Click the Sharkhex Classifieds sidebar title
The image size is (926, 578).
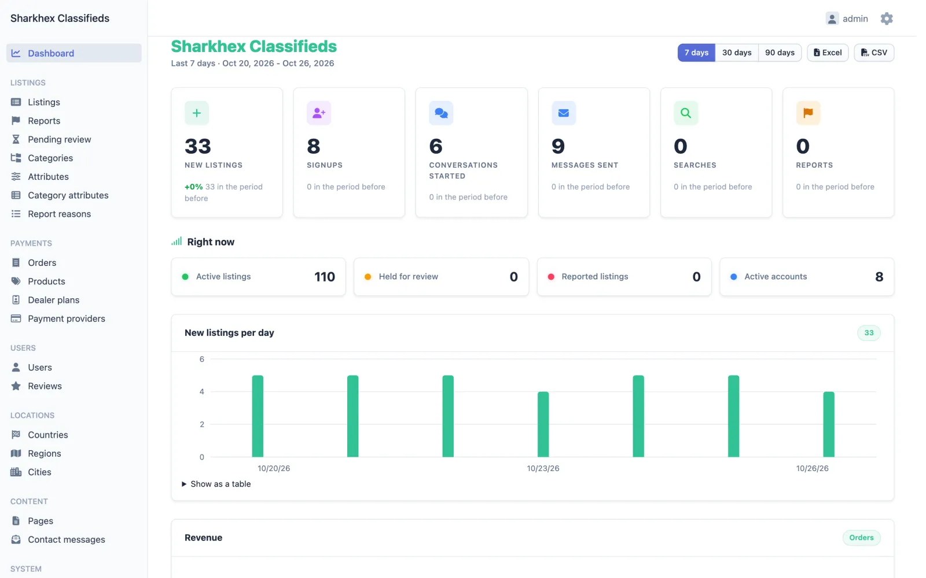[60, 18]
